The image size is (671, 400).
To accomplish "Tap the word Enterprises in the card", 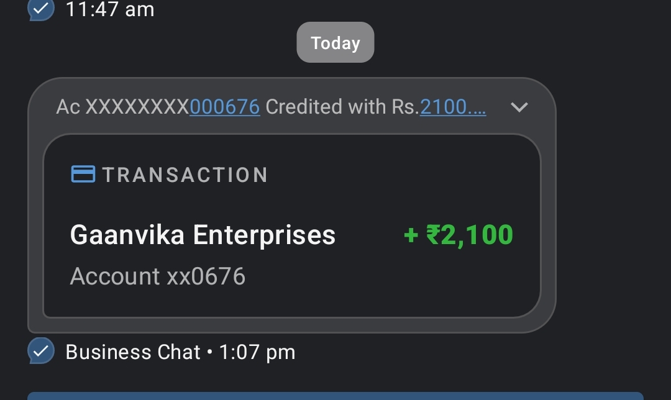I will tap(264, 235).
